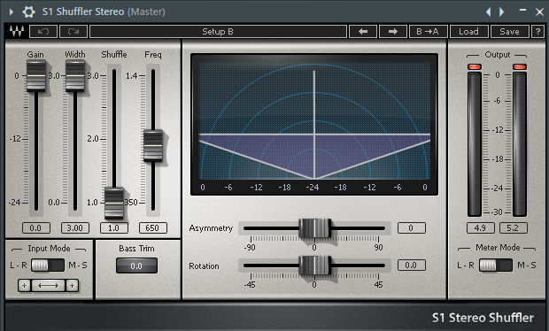Click the right output level meter
Screen dimensions: 549x331
tap(520, 144)
